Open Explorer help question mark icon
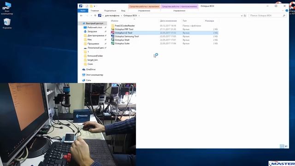 point(287,11)
